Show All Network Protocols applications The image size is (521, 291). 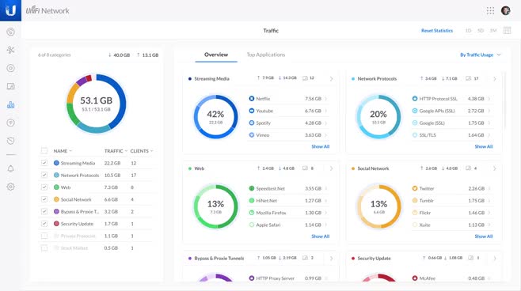[484, 146]
